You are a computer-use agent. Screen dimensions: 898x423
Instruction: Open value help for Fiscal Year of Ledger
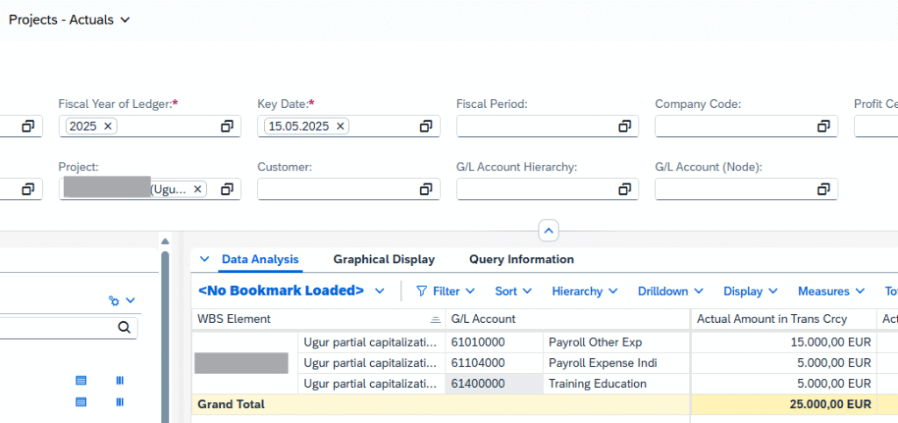coord(227,126)
